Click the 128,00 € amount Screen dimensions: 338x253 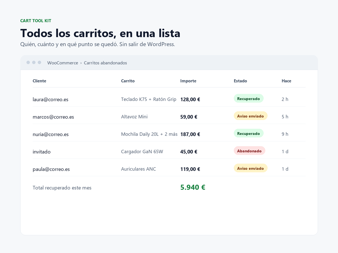pyautogui.click(x=190, y=99)
